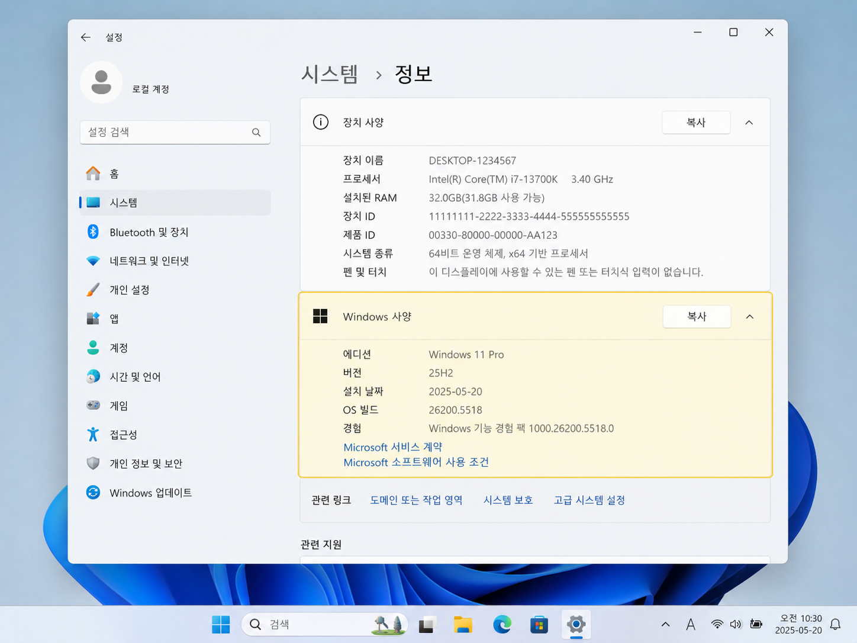This screenshot has width=857, height=643.
Task: Open the Wi-Fi tray icon
Action: 717,624
